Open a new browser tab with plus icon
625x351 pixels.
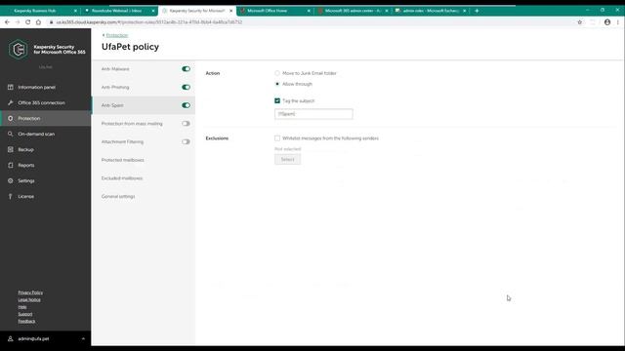pyautogui.click(x=477, y=11)
